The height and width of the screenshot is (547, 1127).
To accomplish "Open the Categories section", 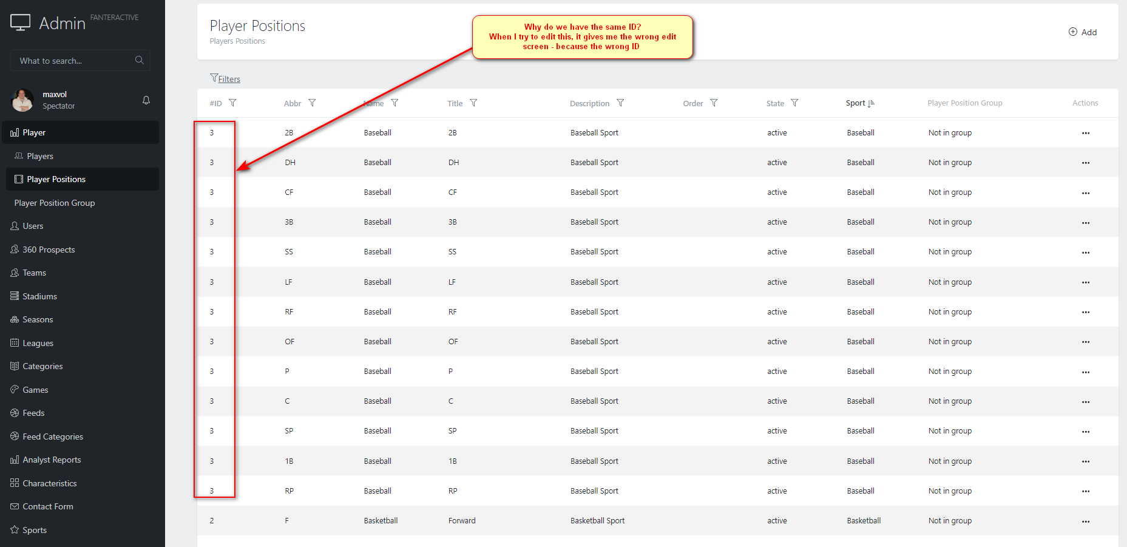I will (81, 366).
